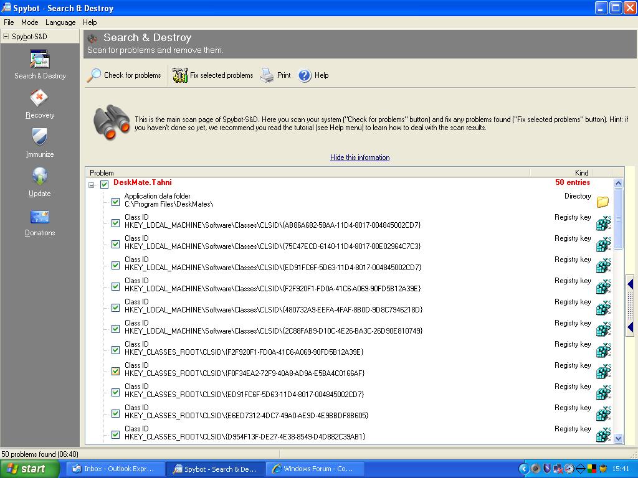Click registry icon for CLSID E6ED7312 row

[603, 413]
